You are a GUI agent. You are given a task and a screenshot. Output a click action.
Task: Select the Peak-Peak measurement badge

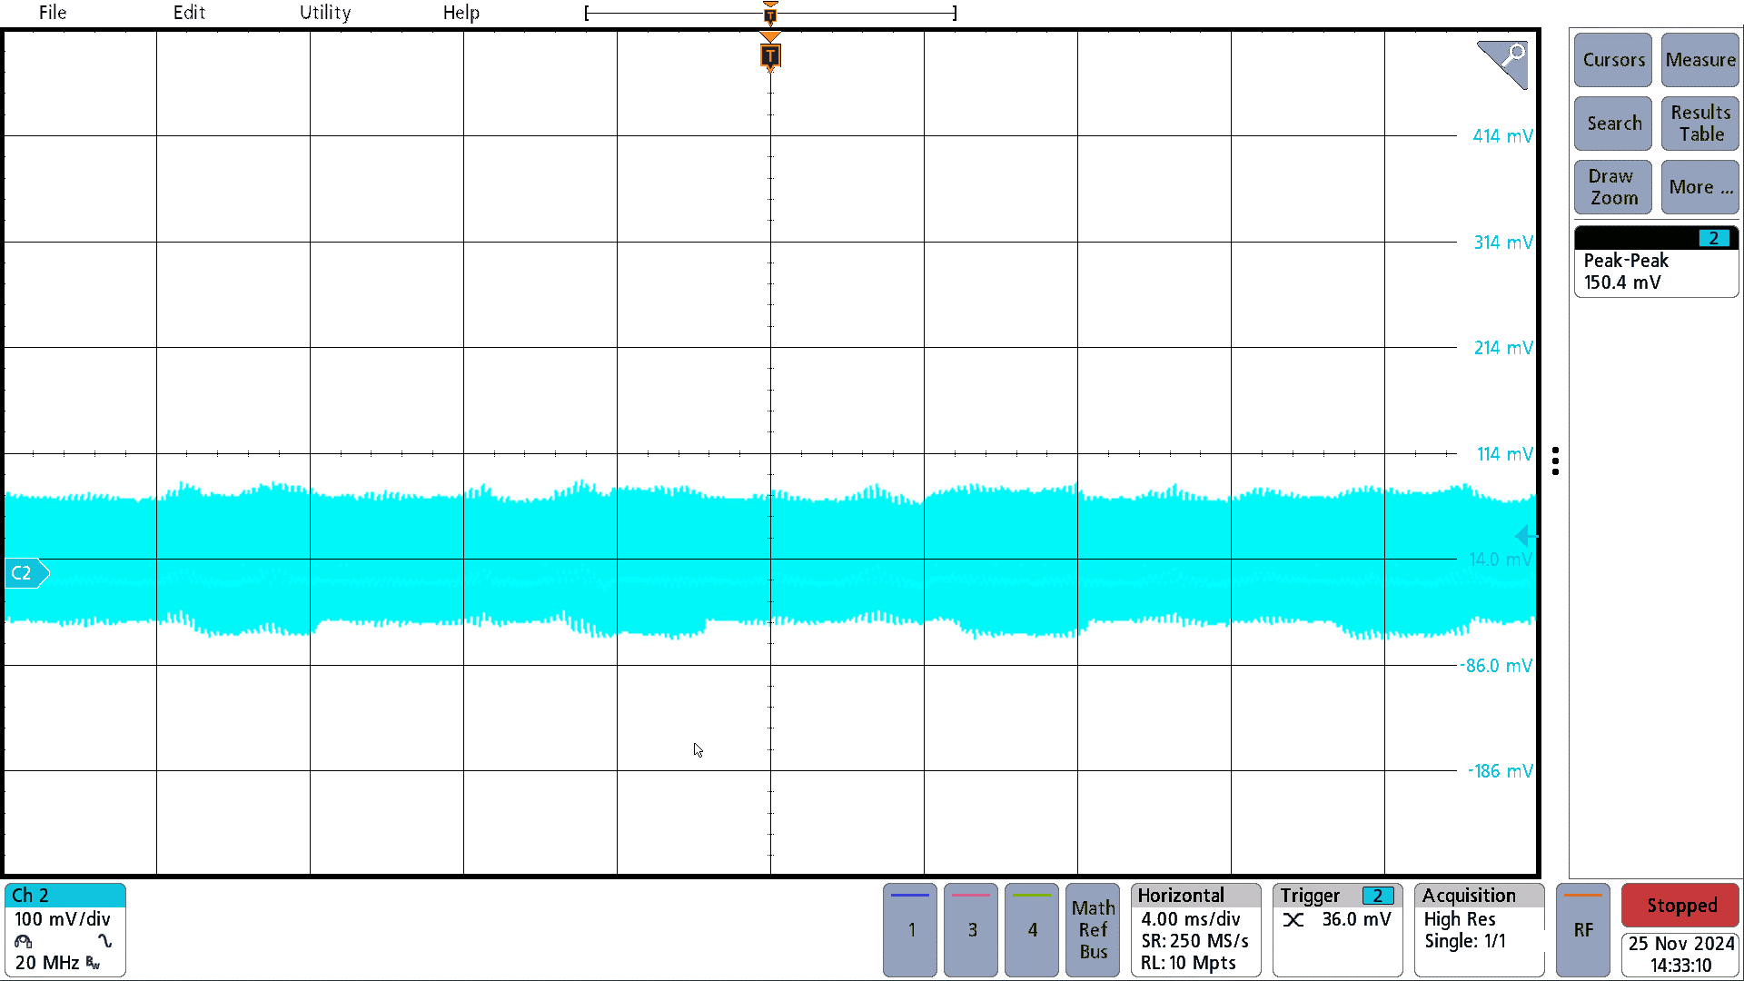[x=1657, y=262]
